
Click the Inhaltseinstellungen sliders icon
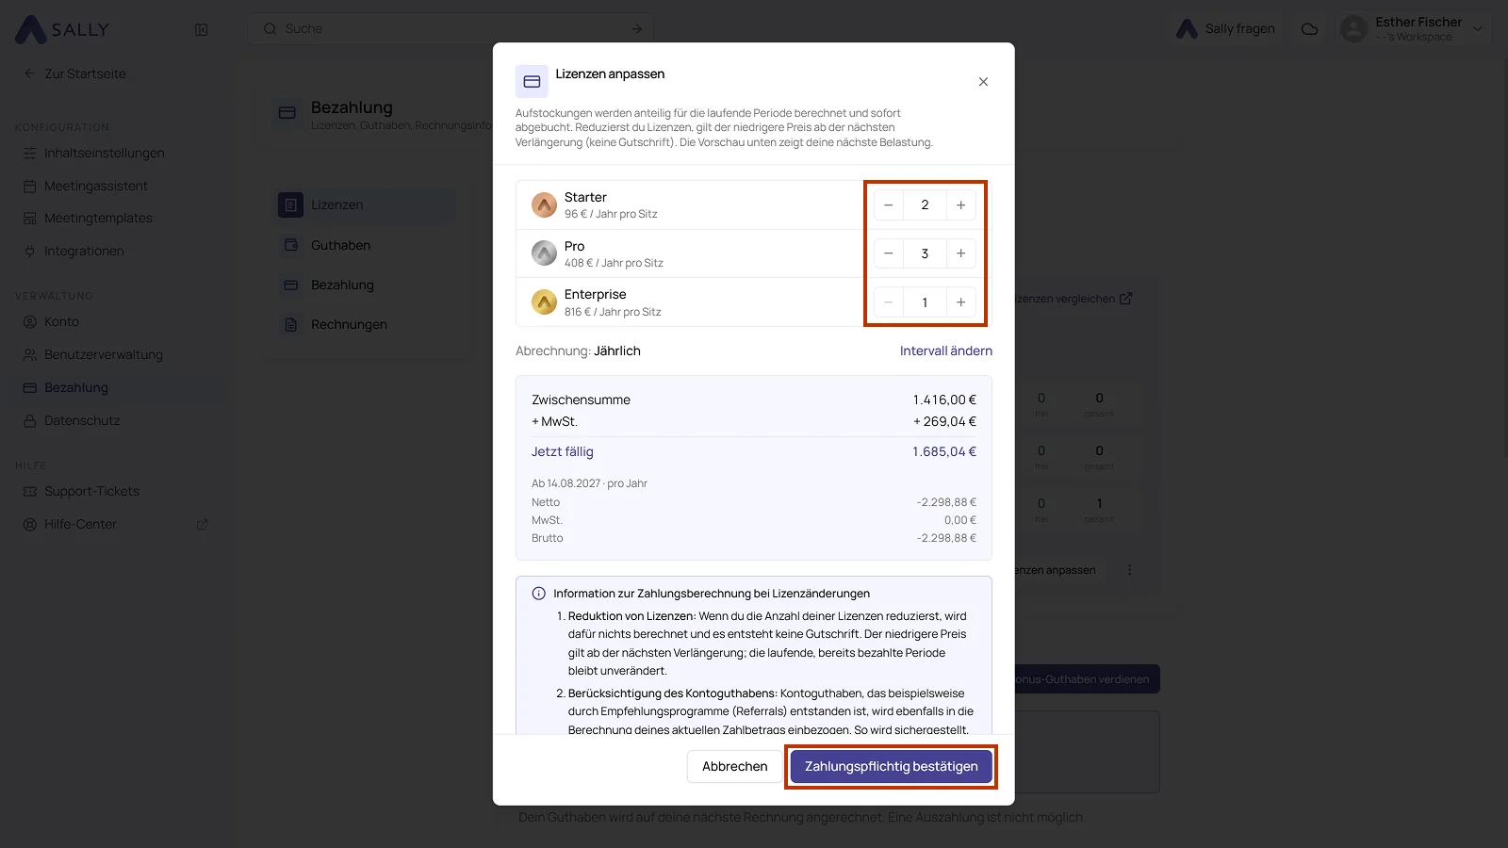click(x=29, y=153)
